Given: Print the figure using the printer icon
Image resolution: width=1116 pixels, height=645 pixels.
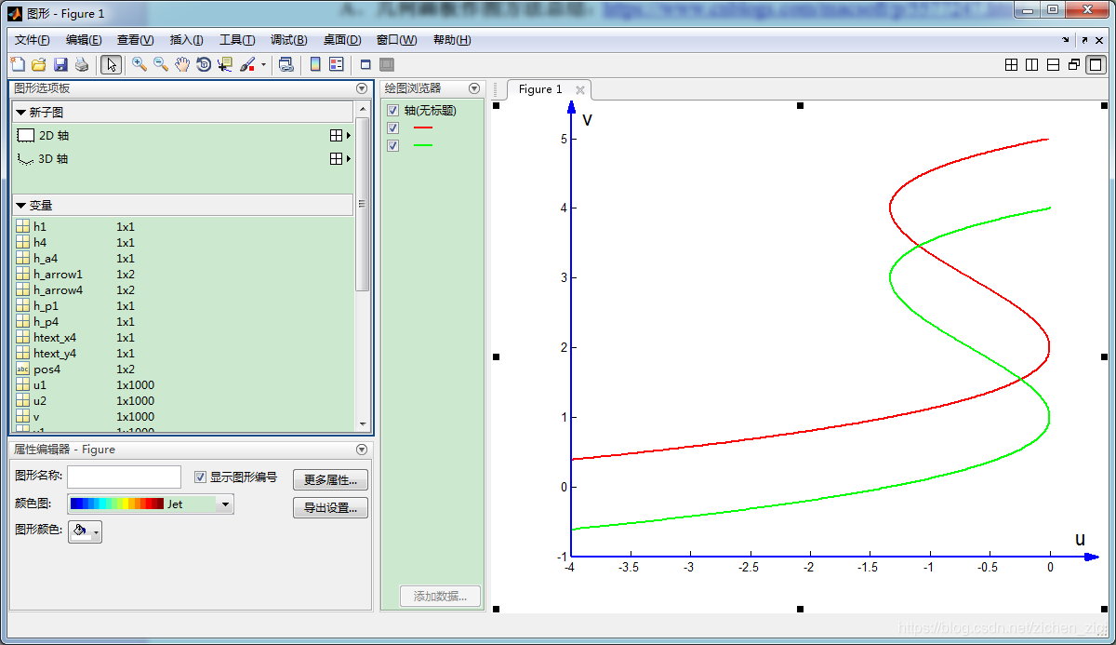Looking at the screenshot, I should click(x=82, y=64).
